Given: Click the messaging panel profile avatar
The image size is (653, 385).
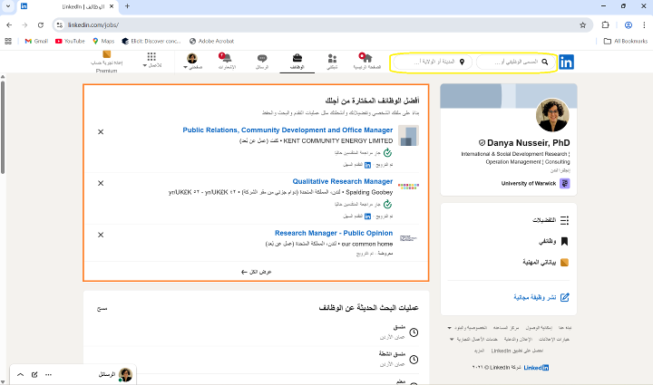Looking at the screenshot, I should coord(125,375).
